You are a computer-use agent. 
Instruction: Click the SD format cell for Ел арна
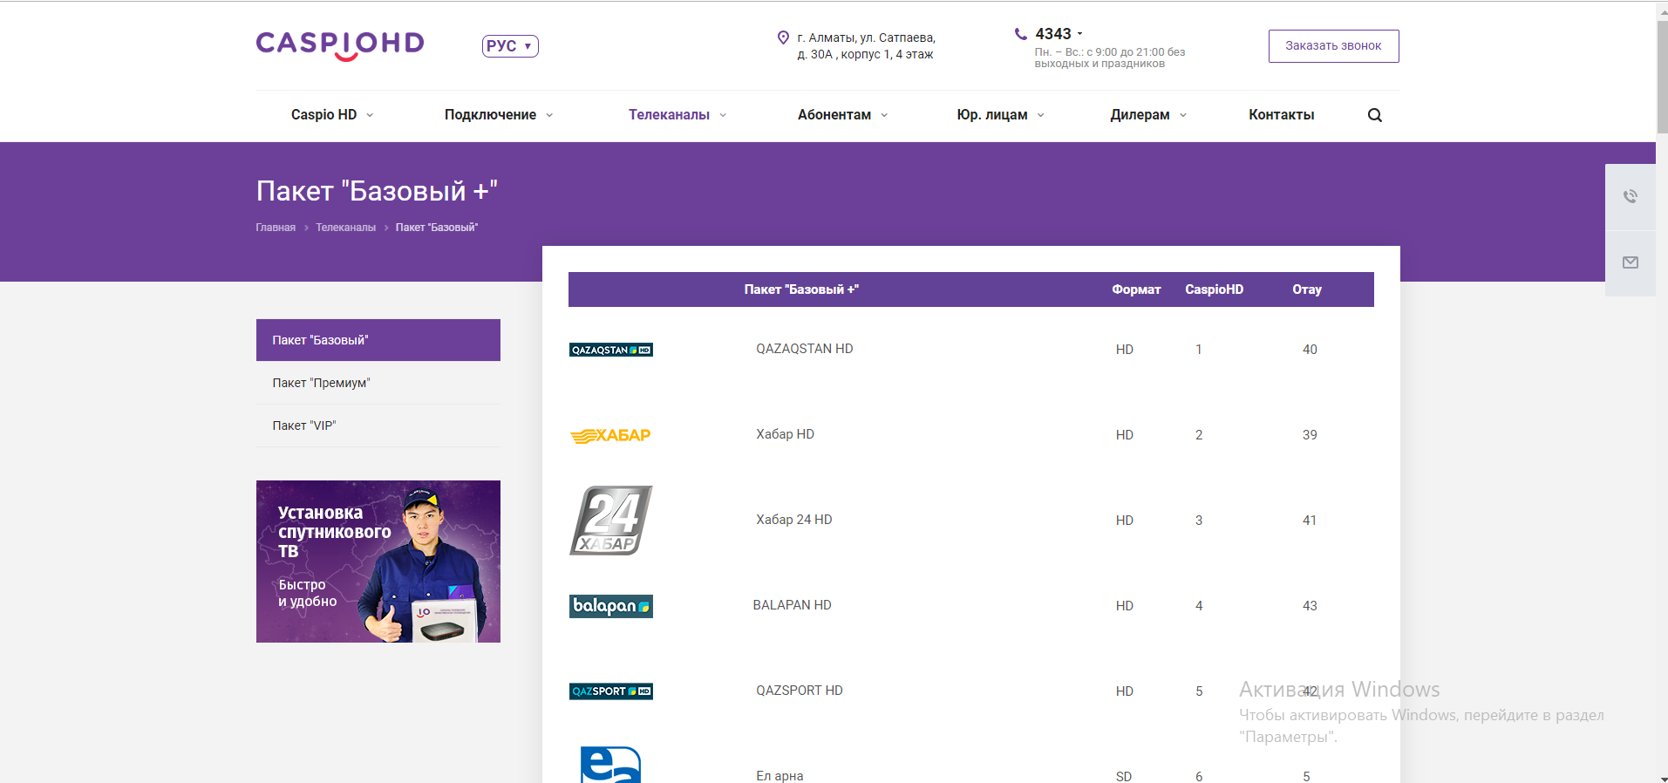pyautogui.click(x=1124, y=777)
